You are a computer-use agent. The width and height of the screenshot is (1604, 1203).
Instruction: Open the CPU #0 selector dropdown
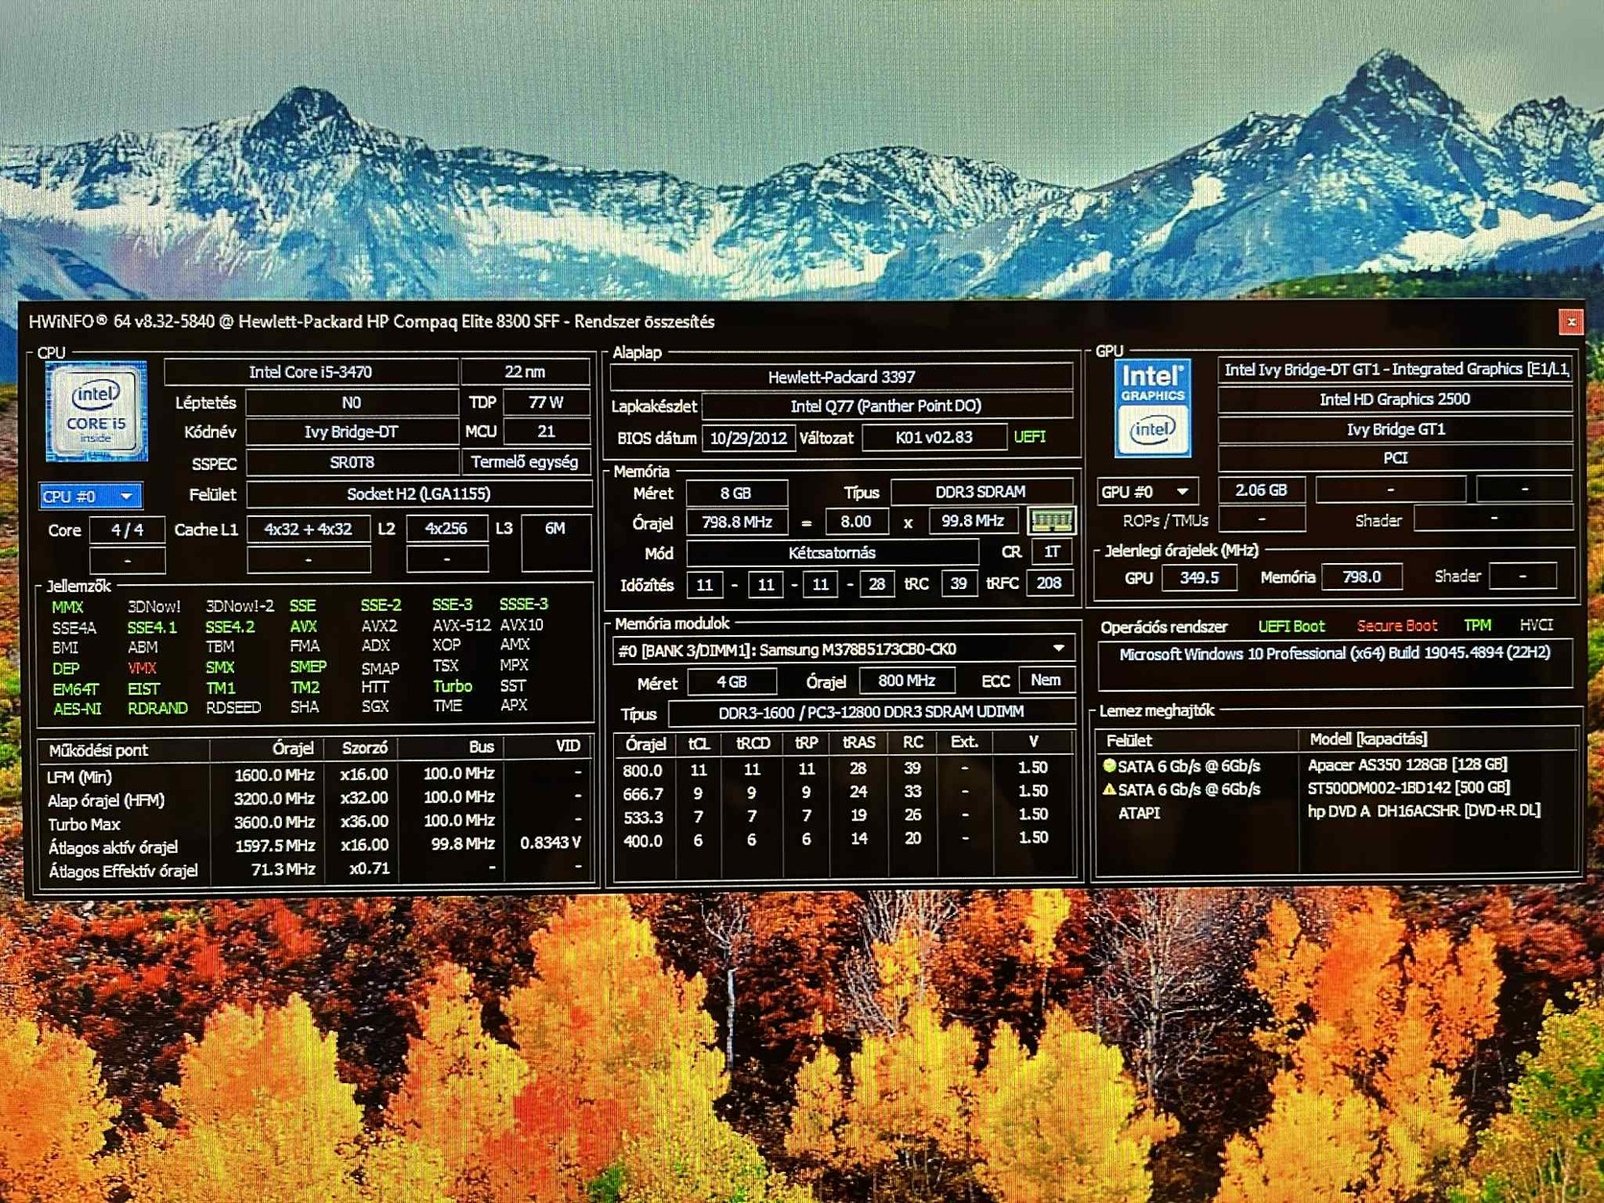(x=90, y=496)
